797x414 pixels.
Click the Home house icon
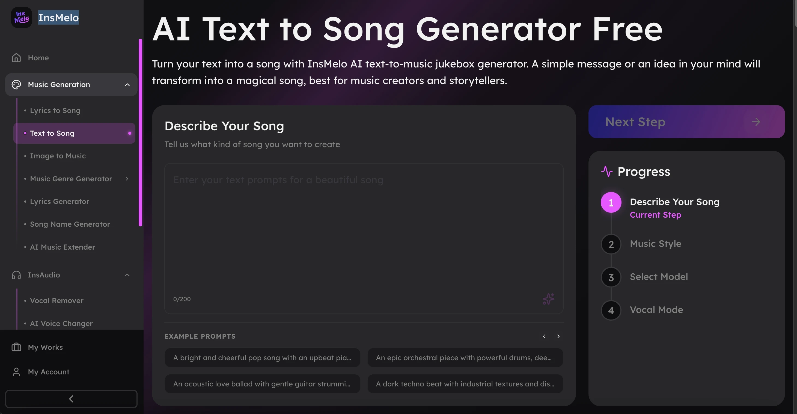(x=16, y=58)
